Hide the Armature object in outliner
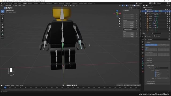 click(168, 11)
